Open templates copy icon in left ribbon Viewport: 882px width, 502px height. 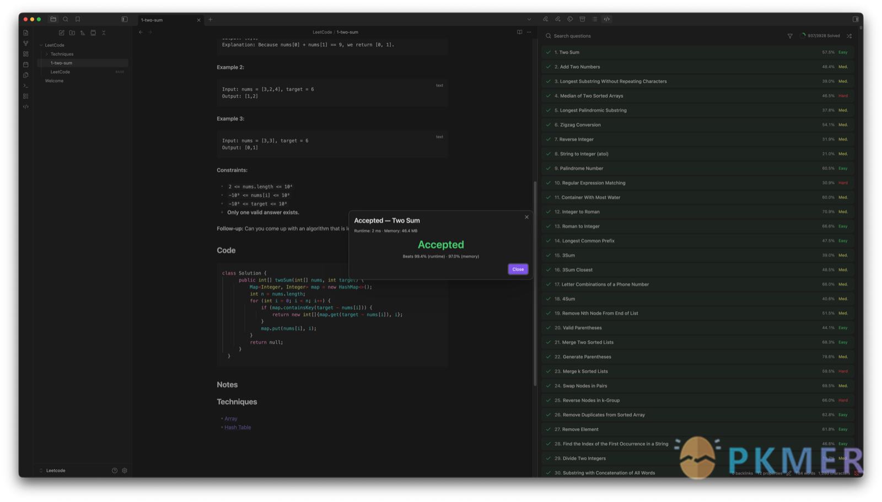click(26, 75)
